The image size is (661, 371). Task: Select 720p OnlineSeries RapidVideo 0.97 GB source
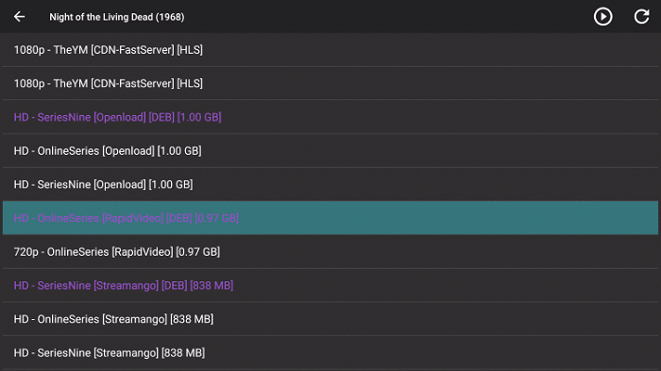click(330, 252)
